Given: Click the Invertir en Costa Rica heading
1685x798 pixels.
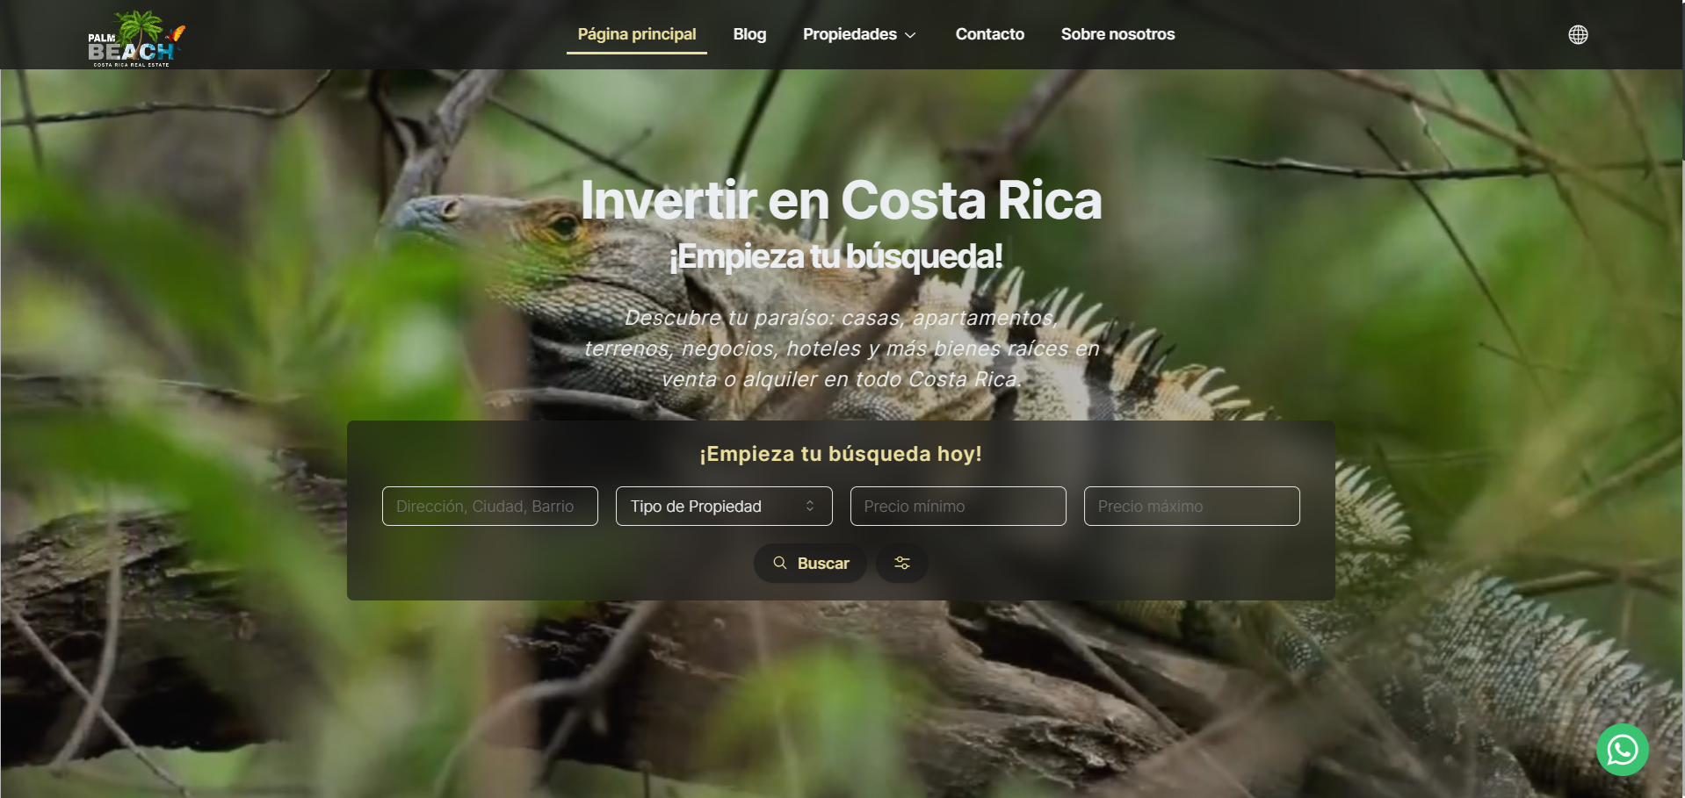Looking at the screenshot, I should [842, 200].
